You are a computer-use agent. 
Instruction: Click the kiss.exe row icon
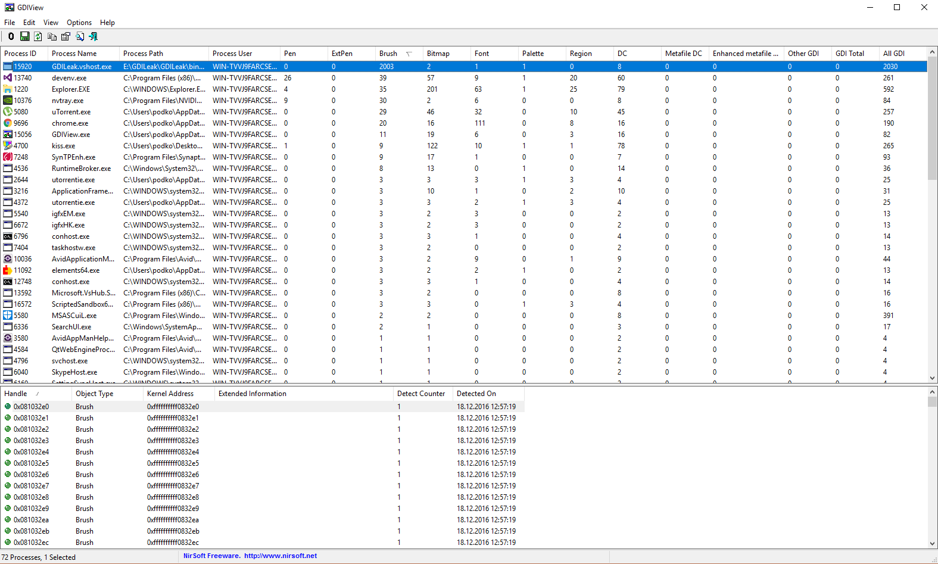point(8,146)
